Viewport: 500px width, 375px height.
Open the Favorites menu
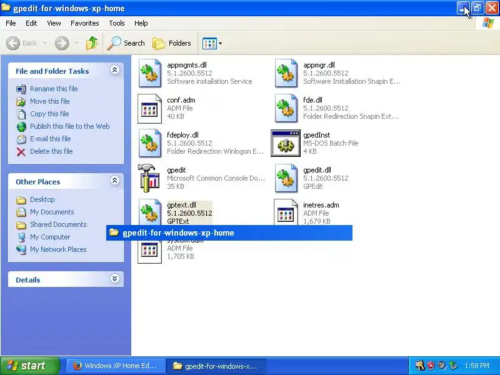pyautogui.click(x=85, y=23)
